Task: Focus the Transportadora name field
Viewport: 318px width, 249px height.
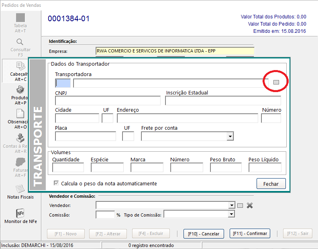Action: pos(171,83)
